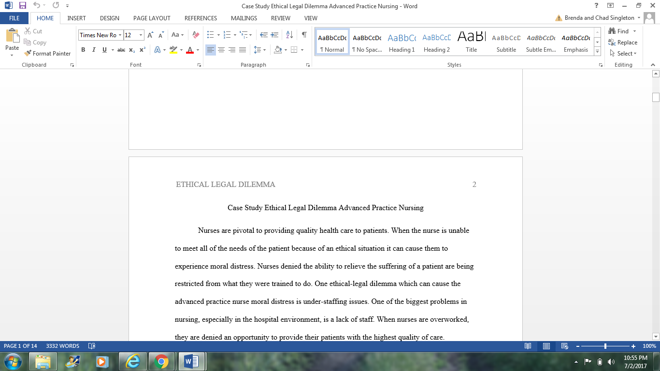
Task: Switch to the PAGE LAYOUT tab
Action: click(152, 18)
